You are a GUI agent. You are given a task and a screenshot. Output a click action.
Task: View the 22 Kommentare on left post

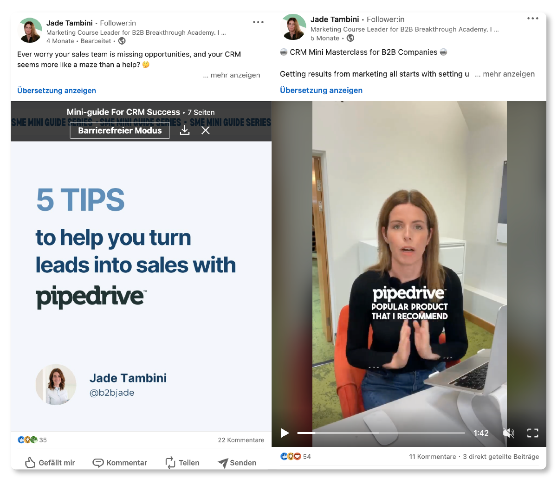click(x=241, y=440)
